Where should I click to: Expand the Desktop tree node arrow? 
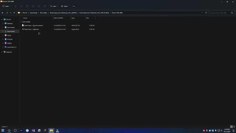[3, 24]
